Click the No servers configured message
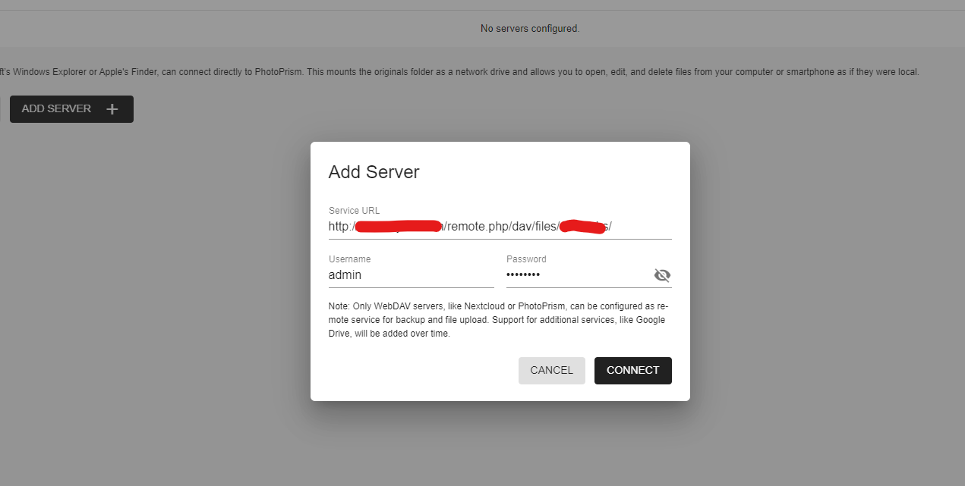965x486 pixels. click(x=530, y=28)
